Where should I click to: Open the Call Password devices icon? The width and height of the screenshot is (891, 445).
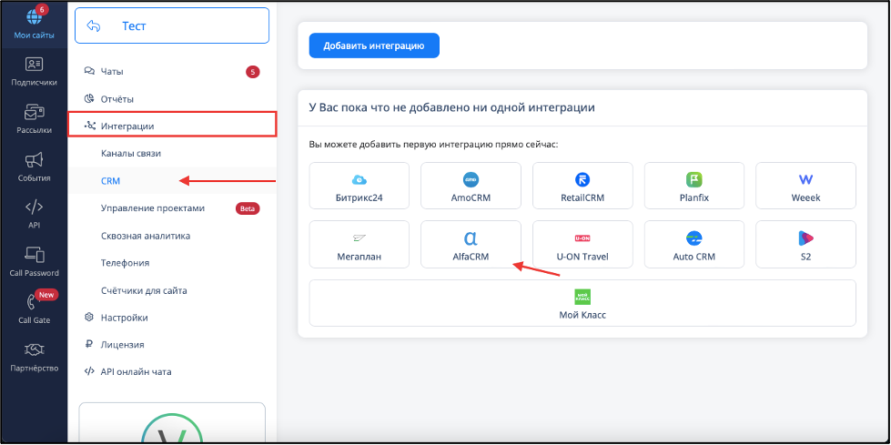pyautogui.click(x=35, y=255)
